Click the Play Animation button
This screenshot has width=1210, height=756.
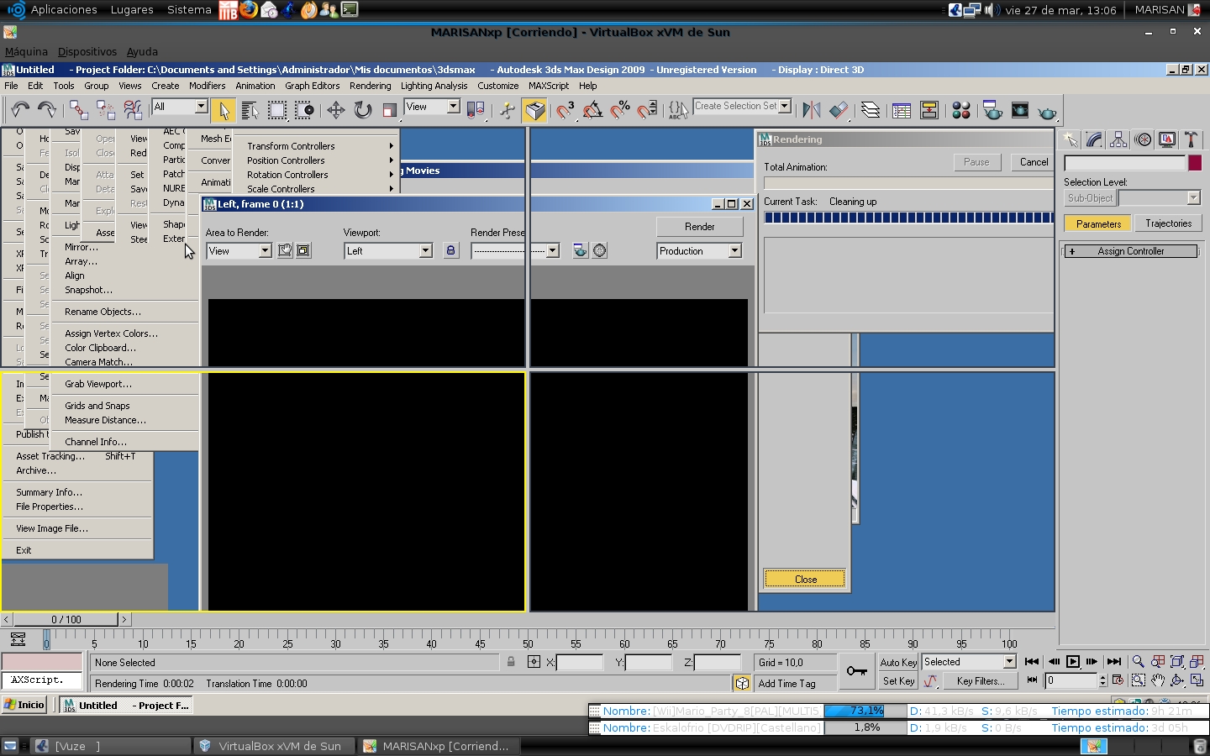[1073, 662]
